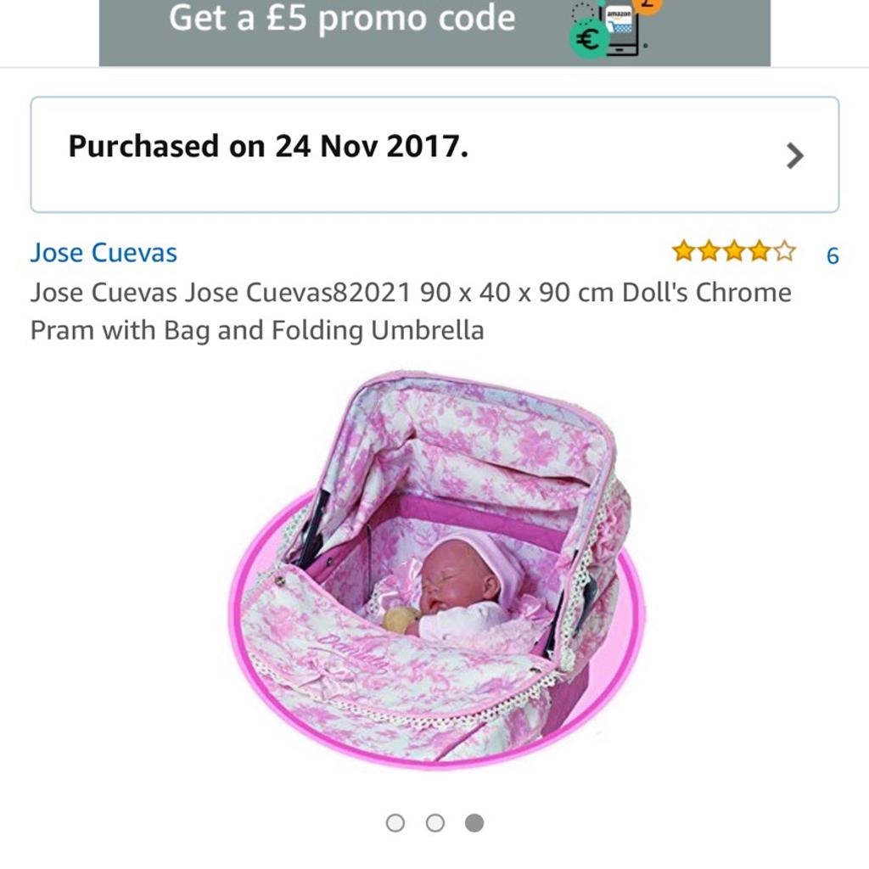This screenshot has height=869, width=869.
Task: Click the second gold rating star
Action: [x=709, y=251]
